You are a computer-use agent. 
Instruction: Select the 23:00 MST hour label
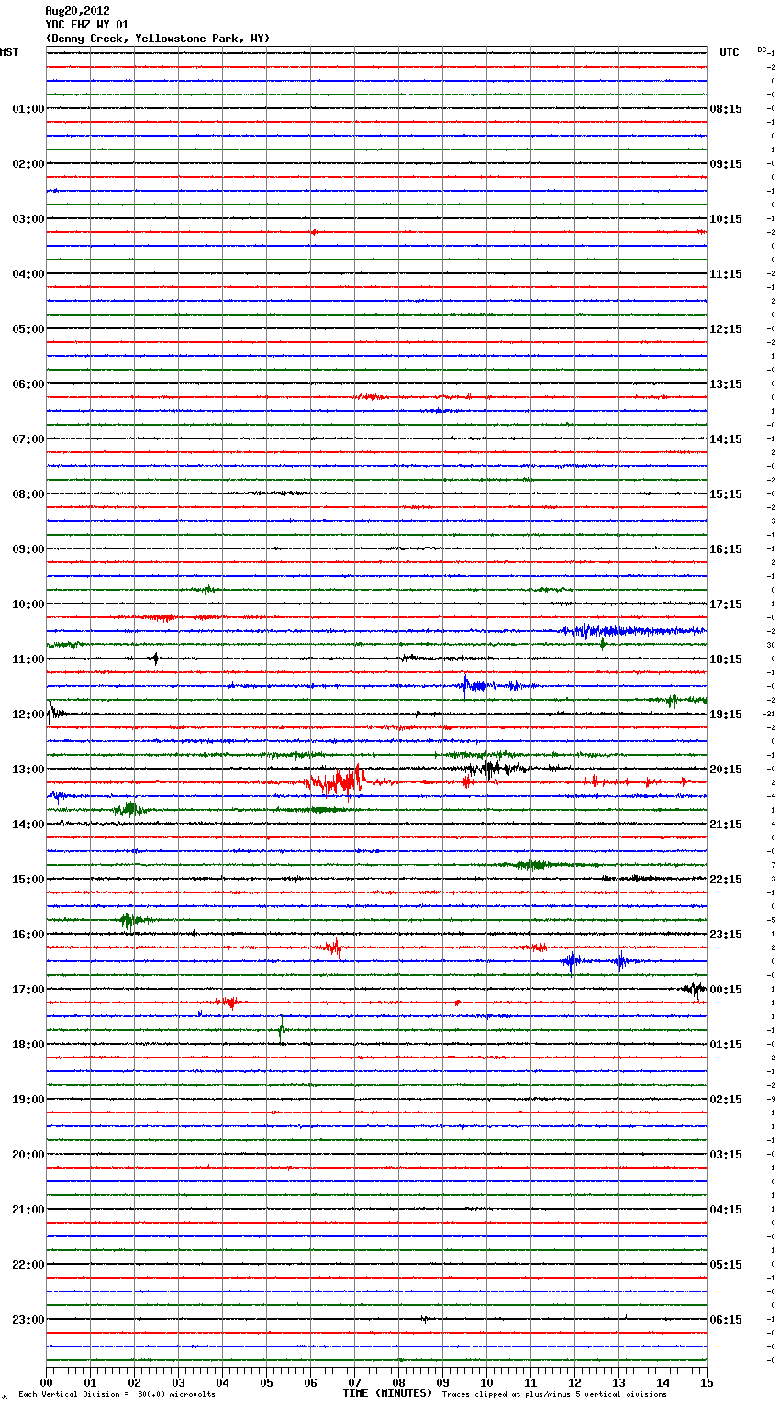(28, 1320)
